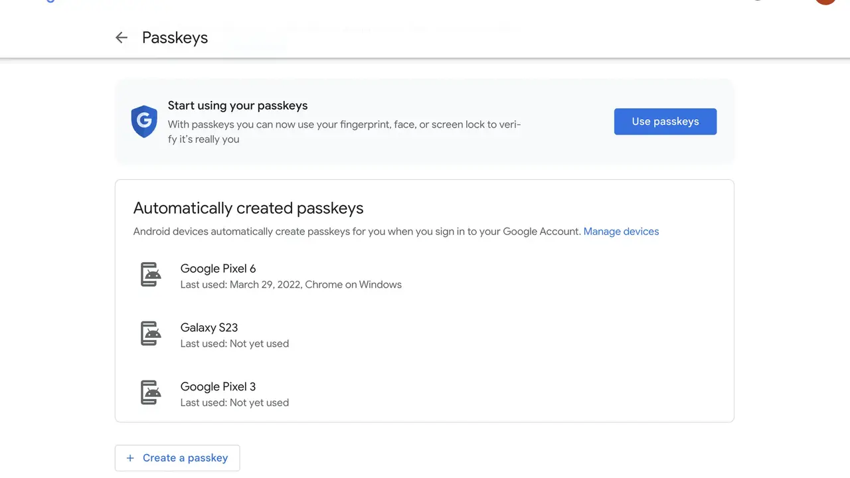This screenshot has width=850, height=478.
Task: Click the Galaxy S23 Android device icon
Action: [x=151, y=334]
